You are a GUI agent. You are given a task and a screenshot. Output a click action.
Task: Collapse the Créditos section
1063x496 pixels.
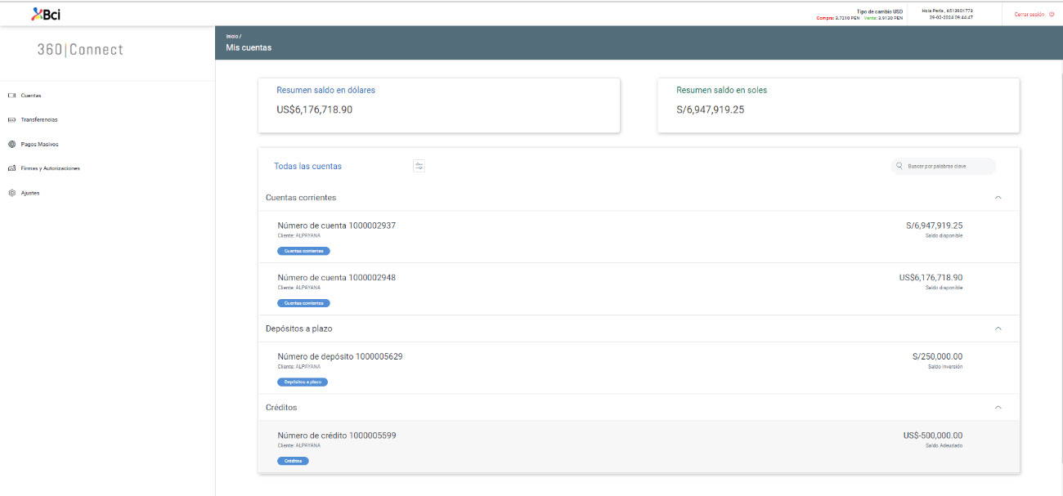coord(998,407)
